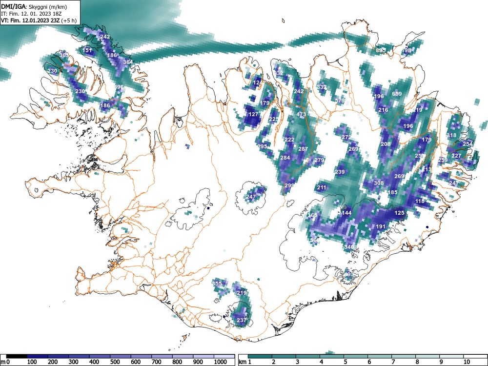Screen dimensions: 488x366
Task: Click the visibility value '299' on the map
Action: (289, 185)
